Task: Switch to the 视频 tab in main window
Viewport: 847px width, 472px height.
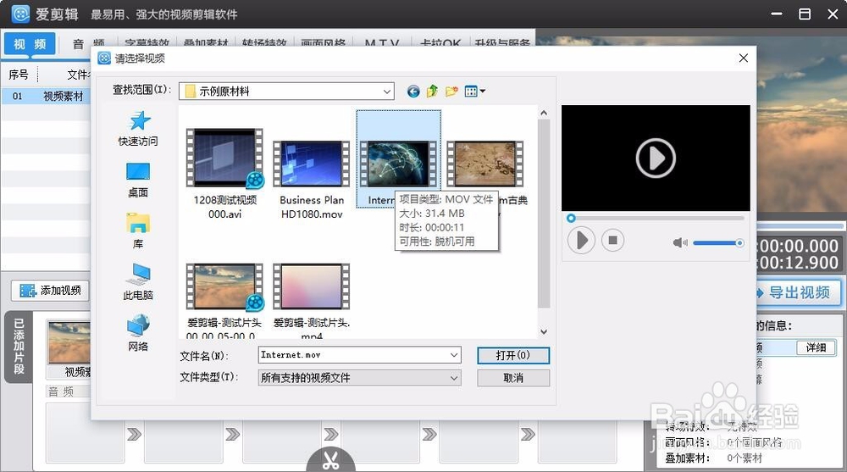Action: point(30,44)
